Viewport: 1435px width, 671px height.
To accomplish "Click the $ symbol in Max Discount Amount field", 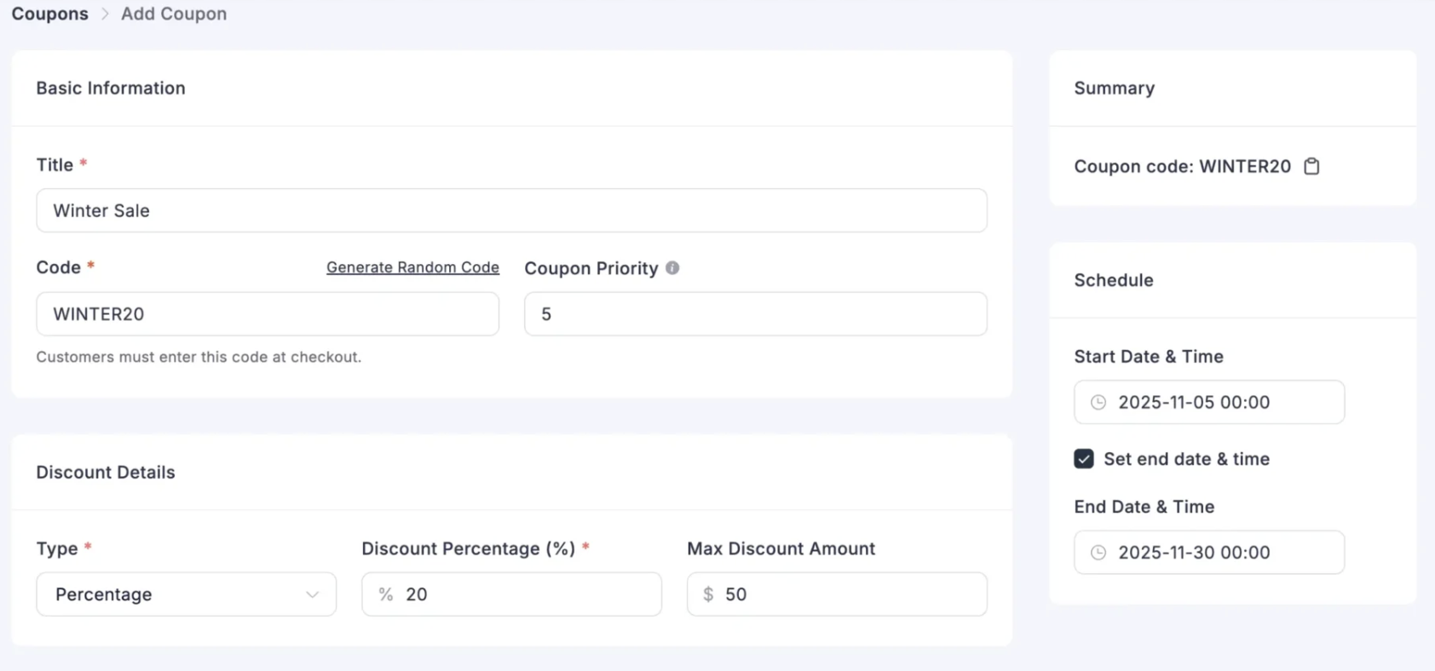I will click(707, 594).
